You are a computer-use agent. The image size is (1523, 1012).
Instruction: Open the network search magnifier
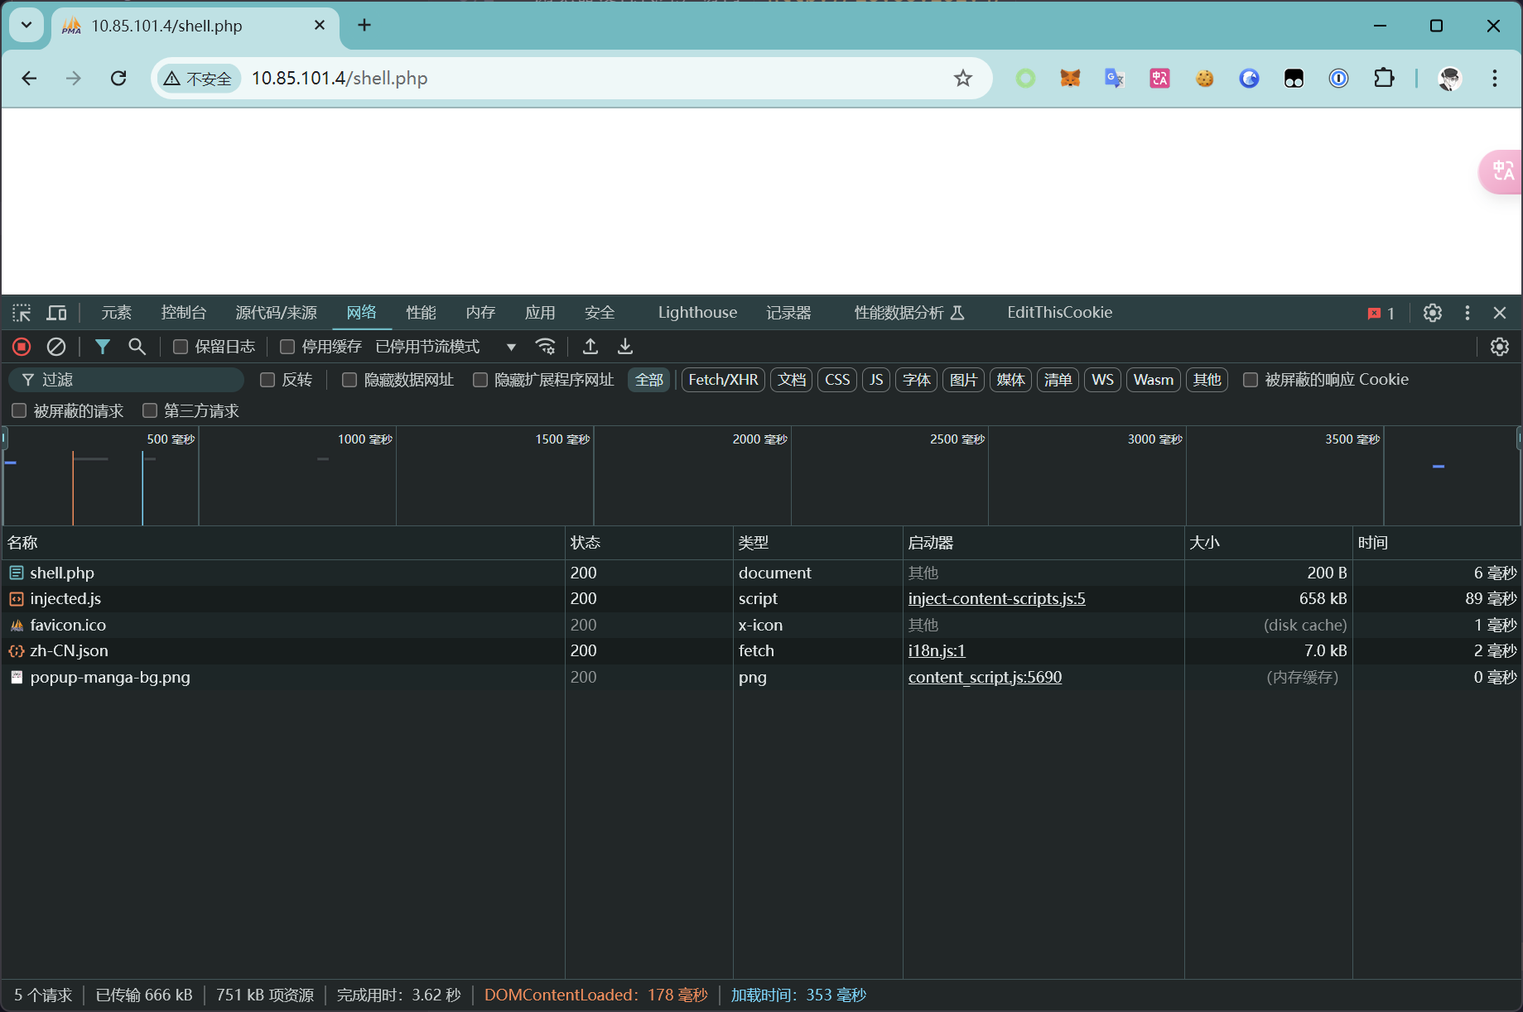point(137,347)
